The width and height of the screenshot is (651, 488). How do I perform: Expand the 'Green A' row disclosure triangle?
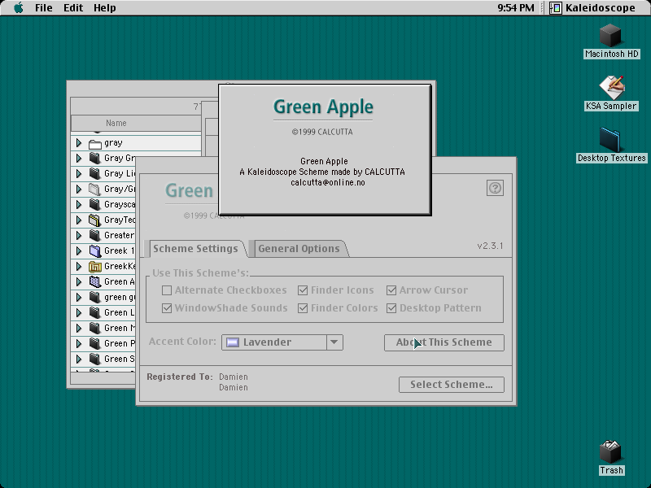coord(79,281)
